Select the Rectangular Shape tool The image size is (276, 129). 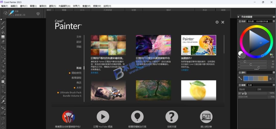point(3,81)
